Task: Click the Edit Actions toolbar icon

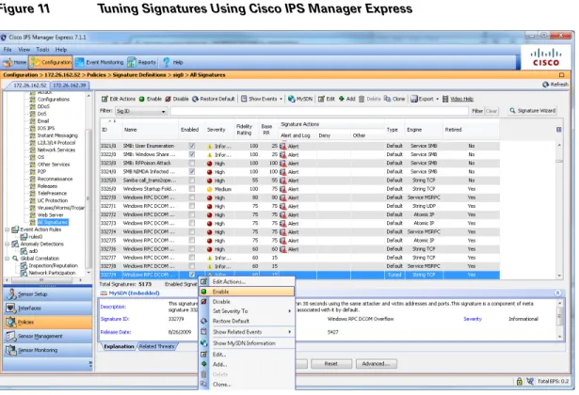Action: coord(105,99)
